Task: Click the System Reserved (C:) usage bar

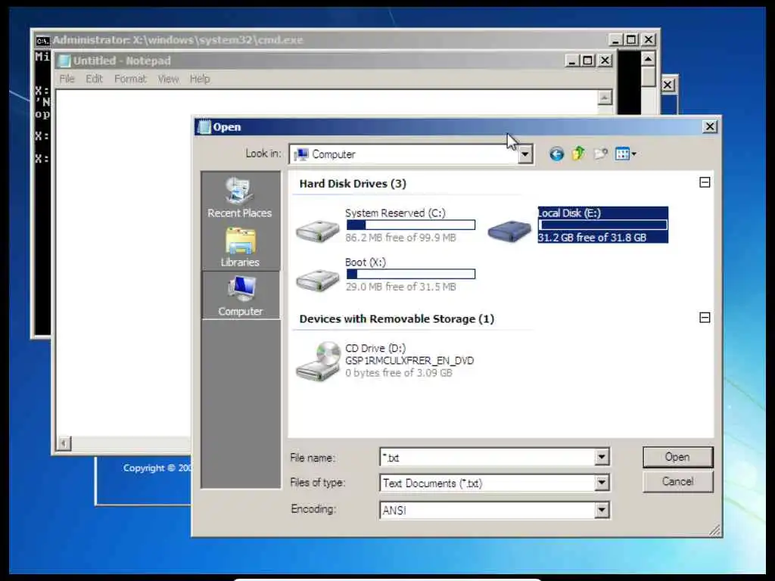Action: (x=411, y=225)
